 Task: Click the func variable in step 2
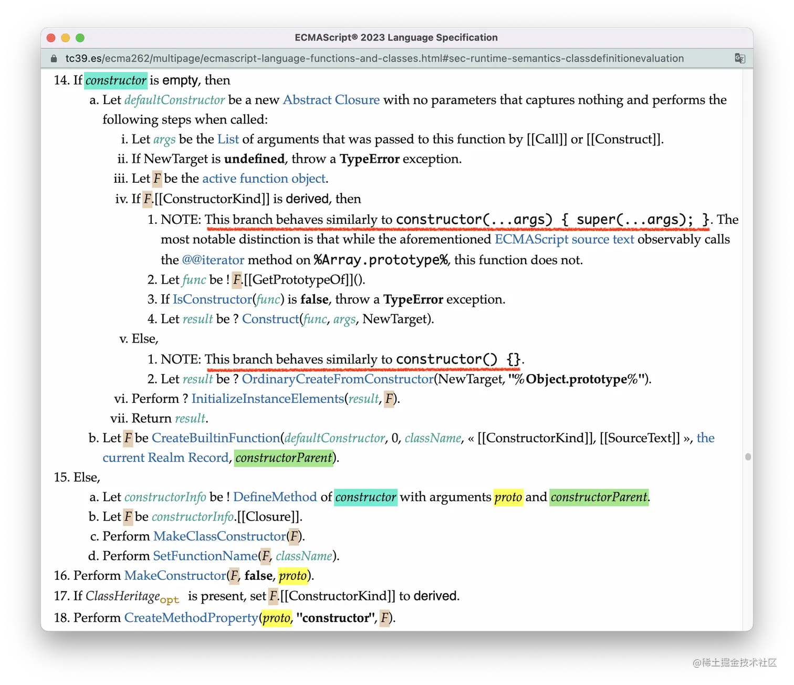pos(194,280)
